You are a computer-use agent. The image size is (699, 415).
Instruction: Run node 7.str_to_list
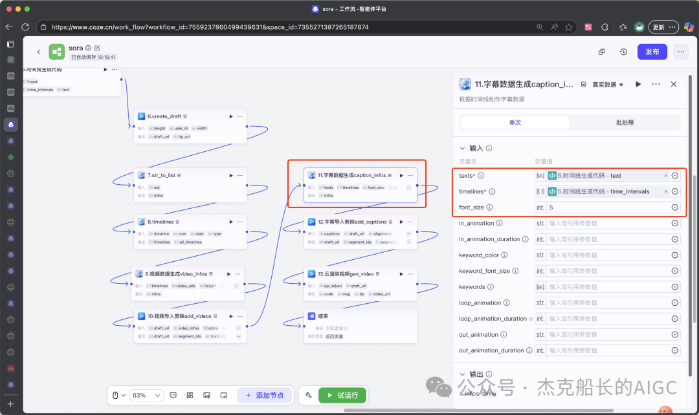pos(231,175)
